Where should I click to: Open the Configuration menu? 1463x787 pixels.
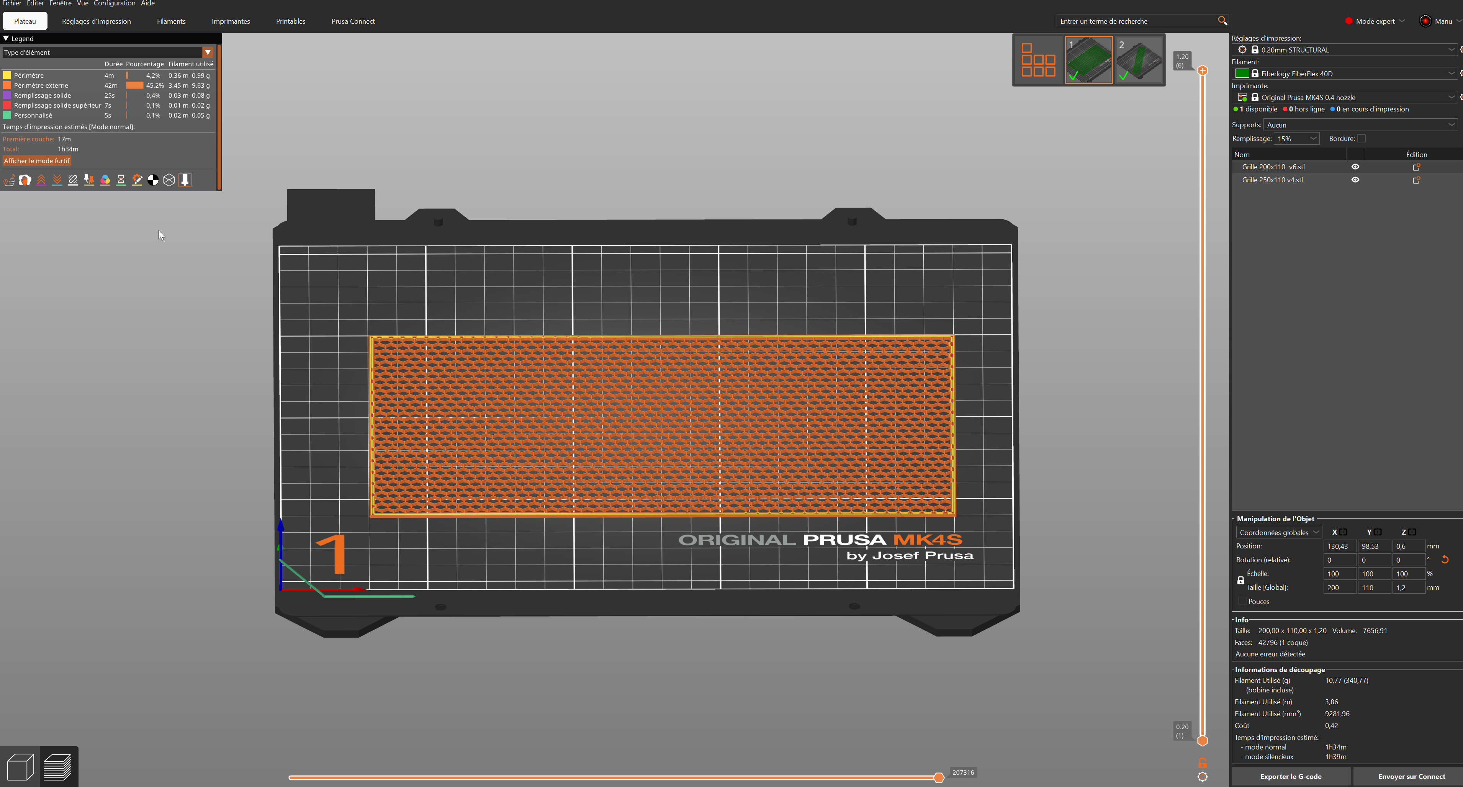pos(114,3)
